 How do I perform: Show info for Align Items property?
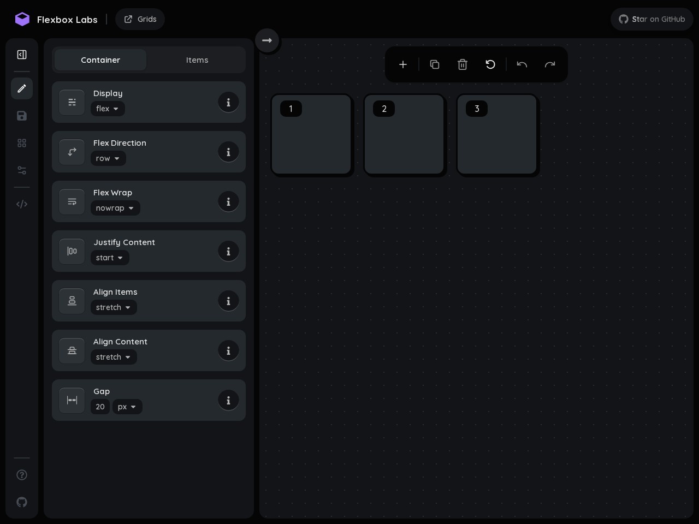point(228,301)
